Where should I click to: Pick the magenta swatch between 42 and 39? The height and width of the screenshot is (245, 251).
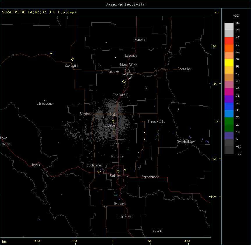point(229,92)
